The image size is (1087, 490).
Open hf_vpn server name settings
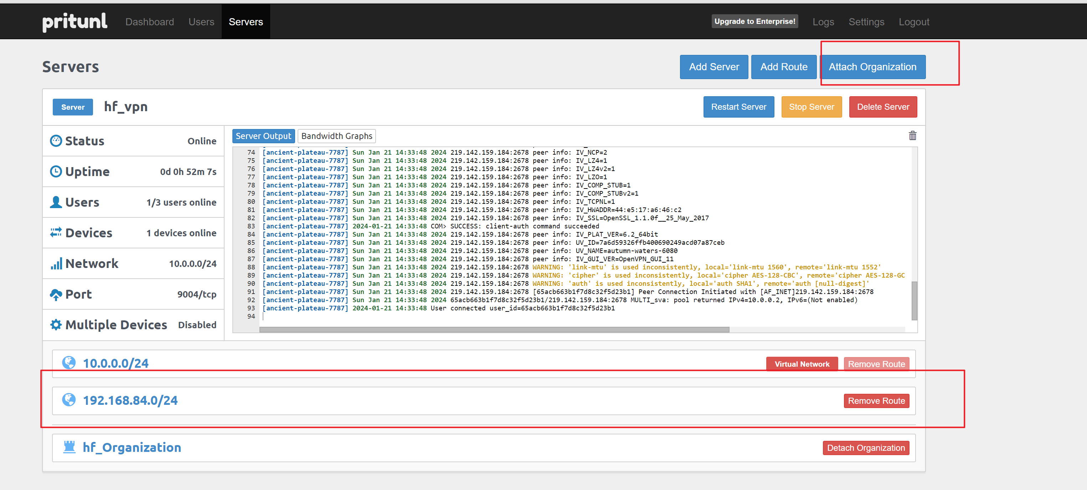pos(126,107)
